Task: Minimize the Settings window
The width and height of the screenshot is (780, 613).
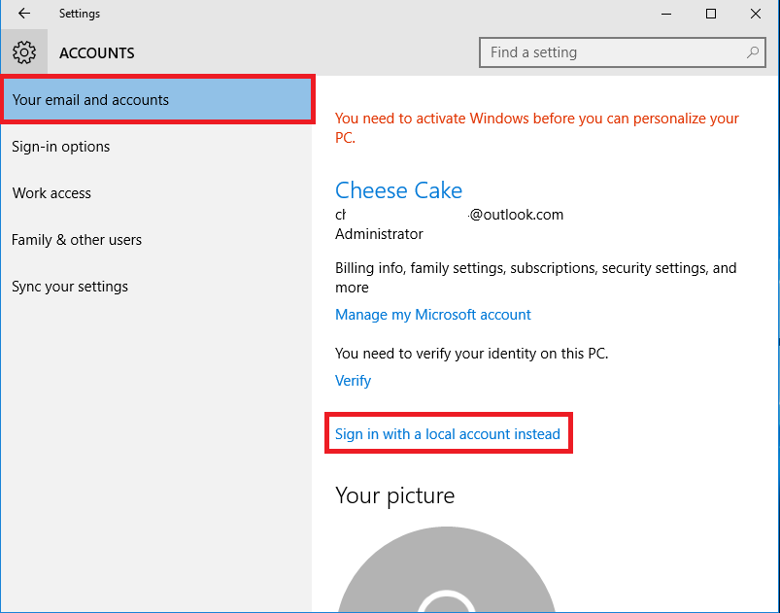Action: click(666, 14)
